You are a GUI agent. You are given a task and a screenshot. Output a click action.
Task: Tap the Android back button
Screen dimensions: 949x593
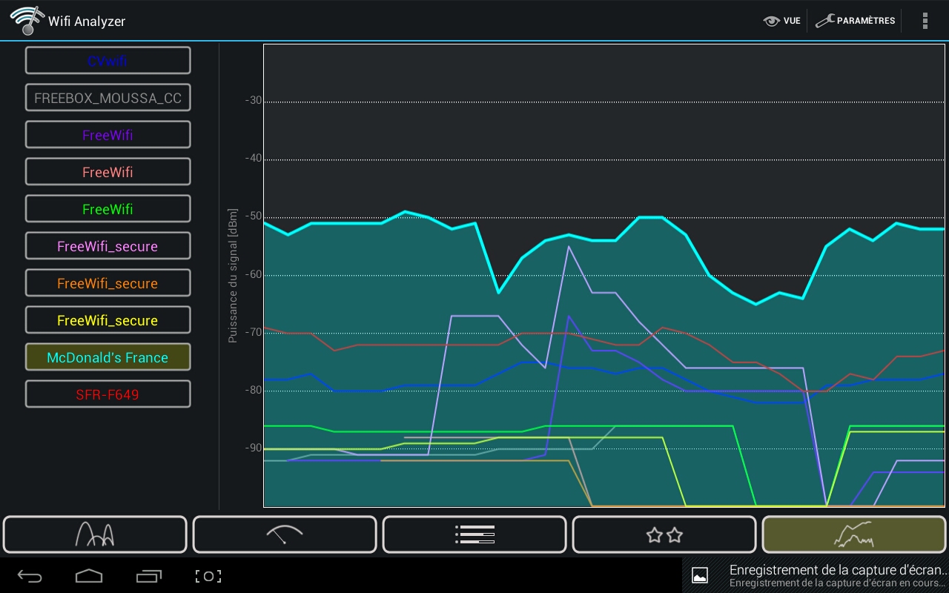pyautogui.click(x=30, y=576)
